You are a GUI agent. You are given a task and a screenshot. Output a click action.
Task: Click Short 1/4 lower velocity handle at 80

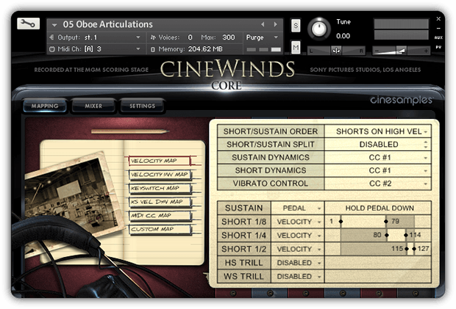(387, 236)
